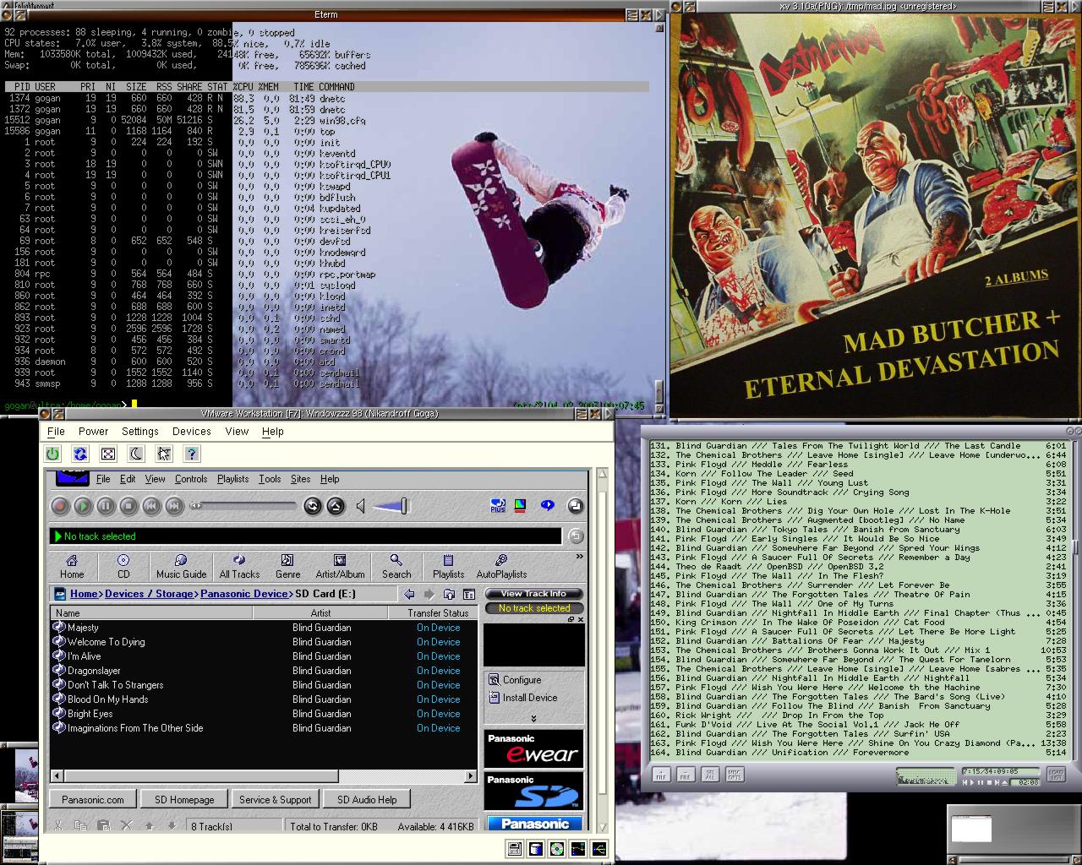
Task: Click the Devices / Storage breadcrumb link
Action: point(149,594)
